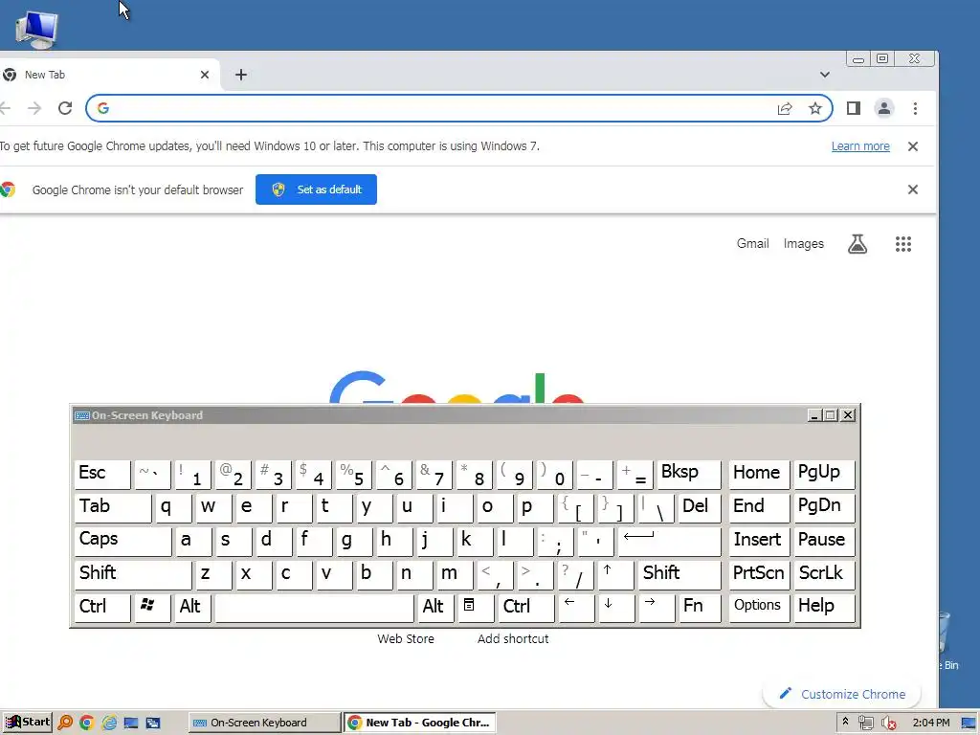Click Customize Chrome button

[x=842, y=694]
